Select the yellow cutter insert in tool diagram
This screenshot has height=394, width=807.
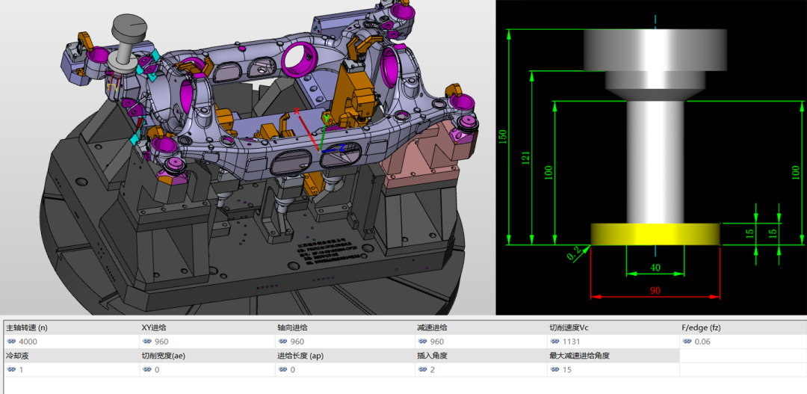pos(655,234)
